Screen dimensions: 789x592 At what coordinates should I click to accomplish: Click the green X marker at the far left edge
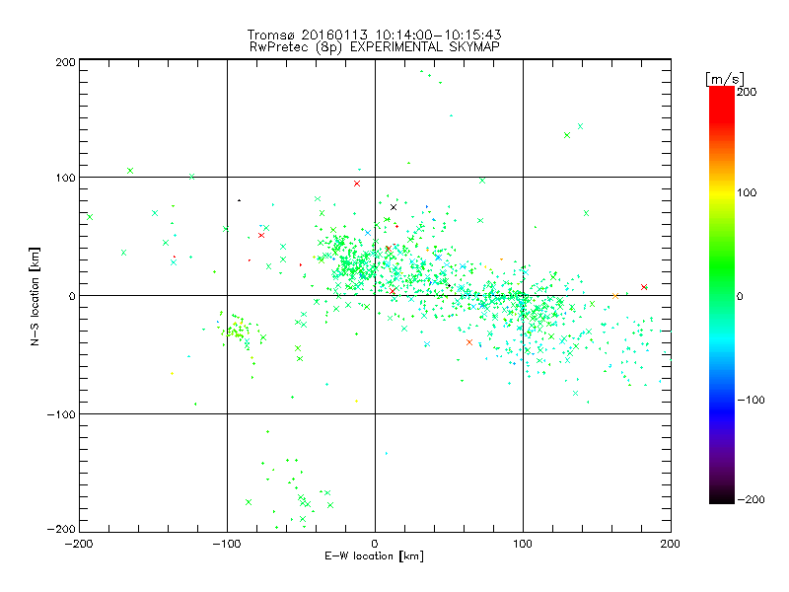[90, 217]
